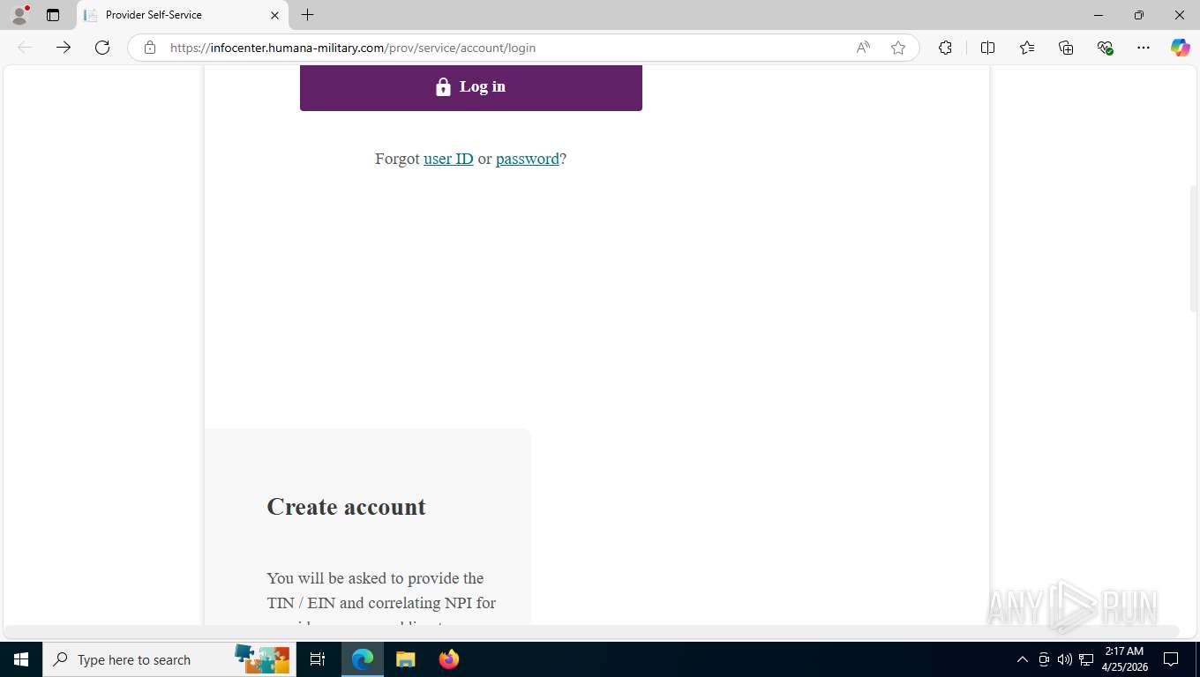Open the Meet Now camera tray icon
The image size is (1200, 677).
click(x=1044, y=659)
